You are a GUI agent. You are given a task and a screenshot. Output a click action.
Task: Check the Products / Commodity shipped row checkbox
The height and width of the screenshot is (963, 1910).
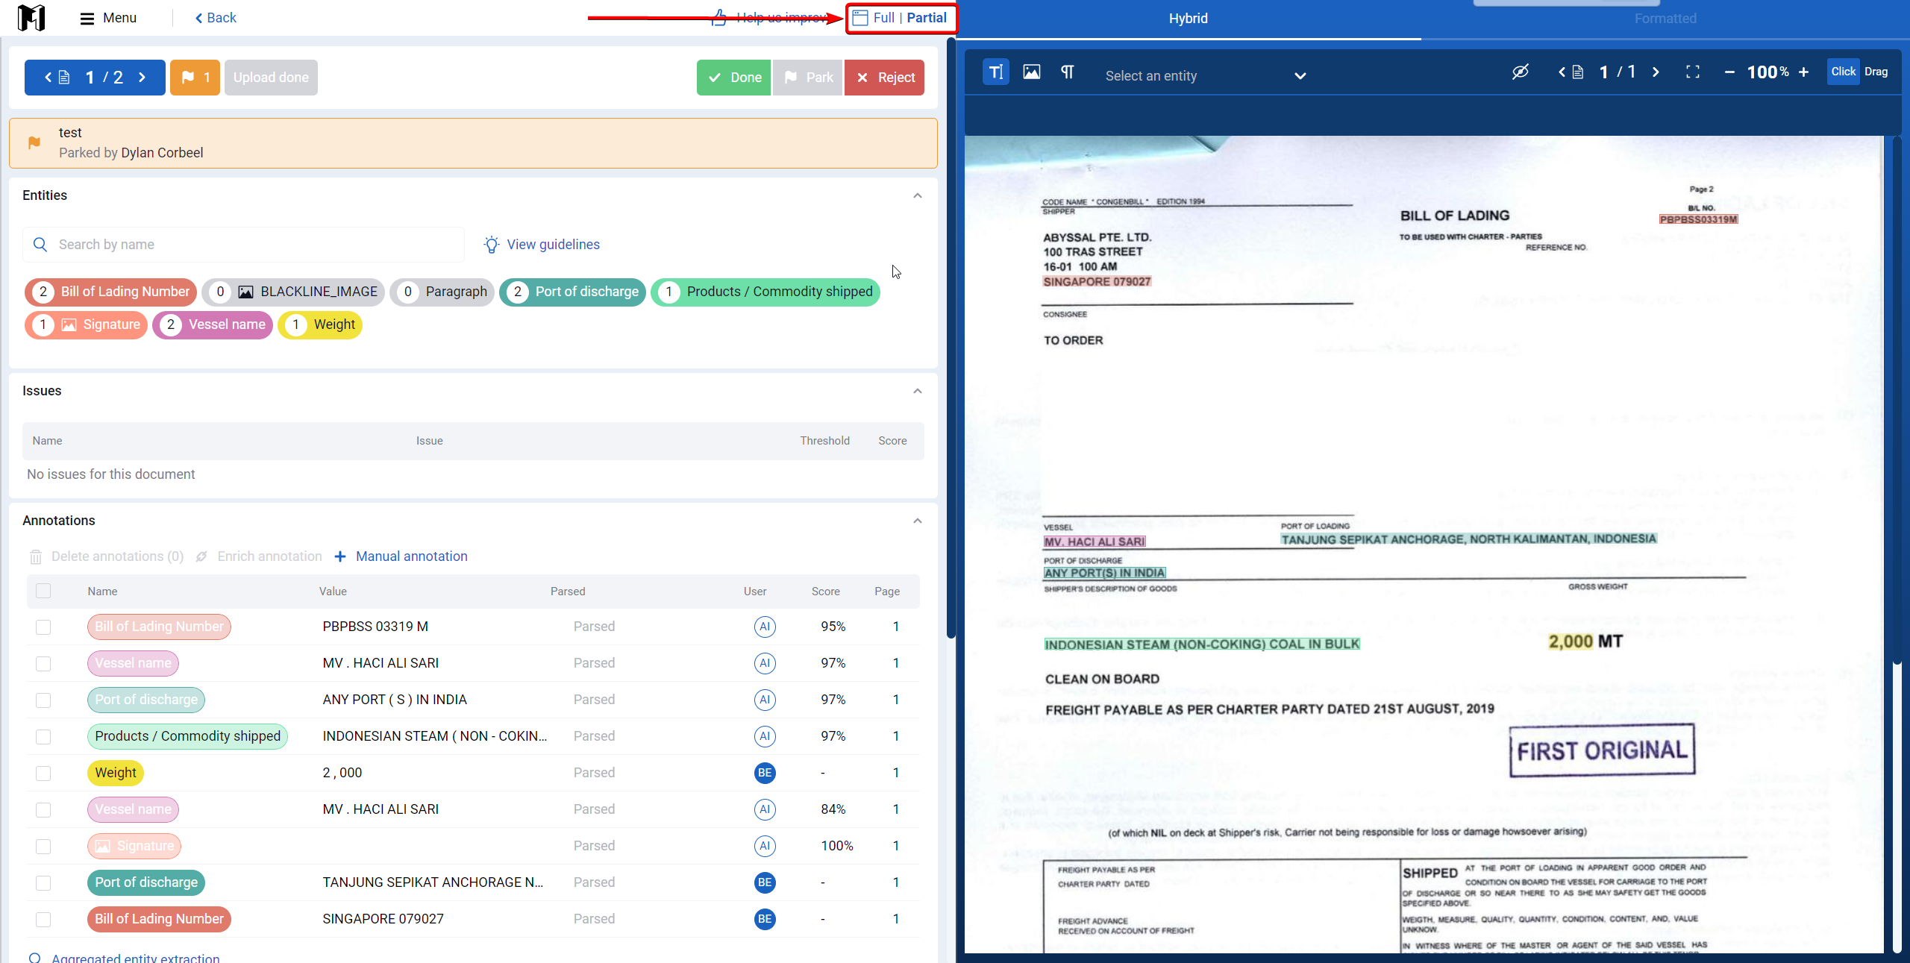(x=43, y=736)
